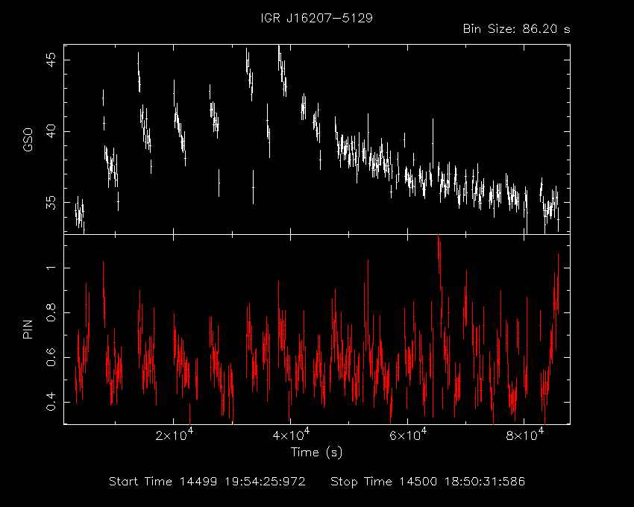Click the 2×10^4 tick label on the time axis
The height and width of the screenshot is (507, 634).
(175, 435)
